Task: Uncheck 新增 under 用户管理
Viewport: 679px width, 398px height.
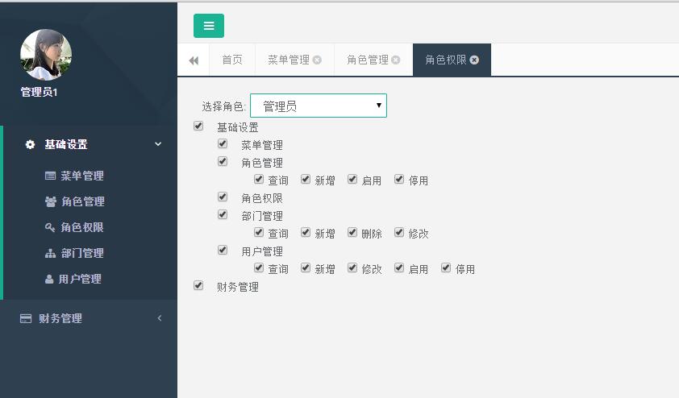Action: coord(306,267)
